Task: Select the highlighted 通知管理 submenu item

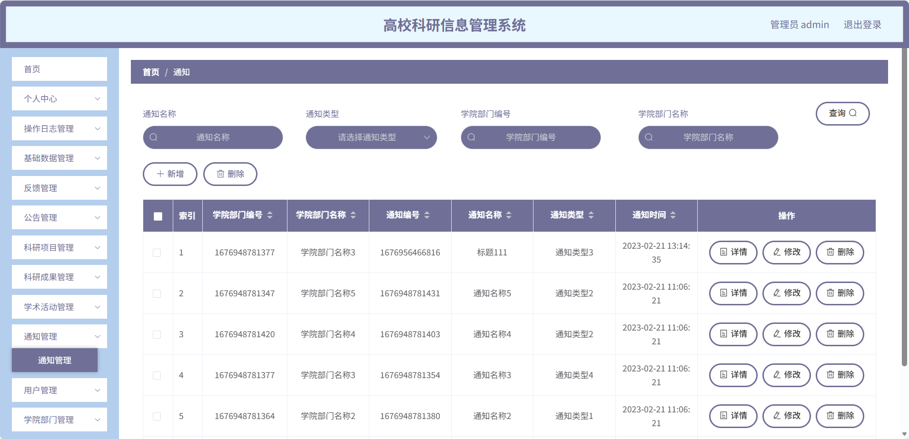Action: click(55, 360)
